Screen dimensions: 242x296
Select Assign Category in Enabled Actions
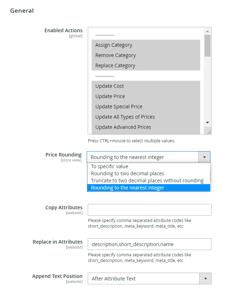114,45
